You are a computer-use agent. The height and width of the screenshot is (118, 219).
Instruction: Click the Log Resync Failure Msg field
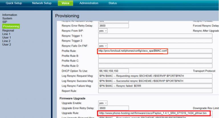[155, 86]
